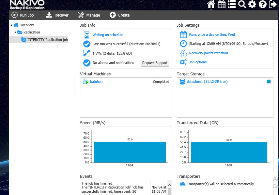Click the Events panel scrollbar

coord(169,188)
